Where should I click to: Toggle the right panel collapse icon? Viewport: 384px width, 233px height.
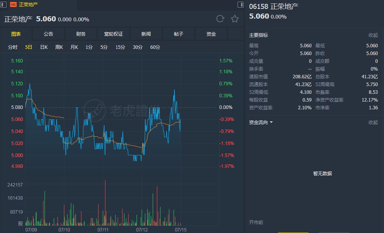241,4
